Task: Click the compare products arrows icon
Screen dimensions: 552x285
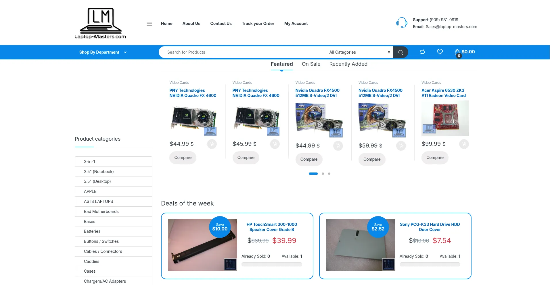Action: point(422,52)
